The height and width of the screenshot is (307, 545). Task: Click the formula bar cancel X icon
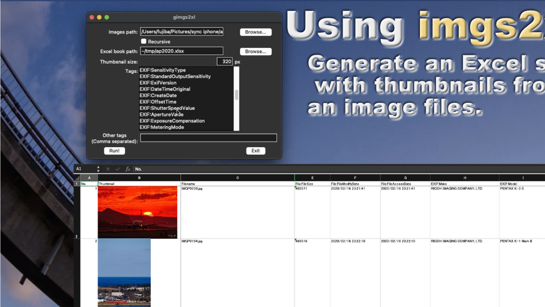coord(107,169)
